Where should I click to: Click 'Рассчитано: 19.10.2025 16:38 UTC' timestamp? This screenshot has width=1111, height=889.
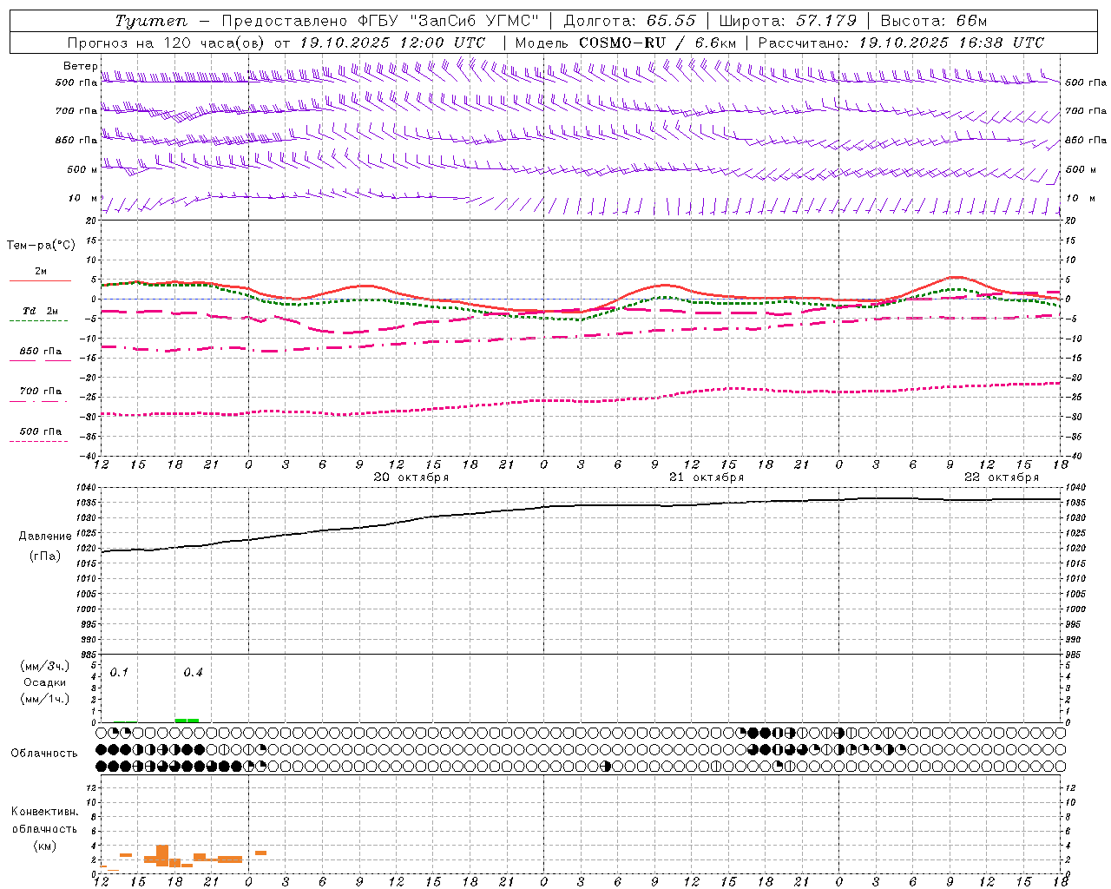[901, 43]
